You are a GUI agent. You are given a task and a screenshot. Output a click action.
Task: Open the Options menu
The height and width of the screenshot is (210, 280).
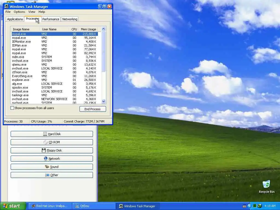click(19, 12)
